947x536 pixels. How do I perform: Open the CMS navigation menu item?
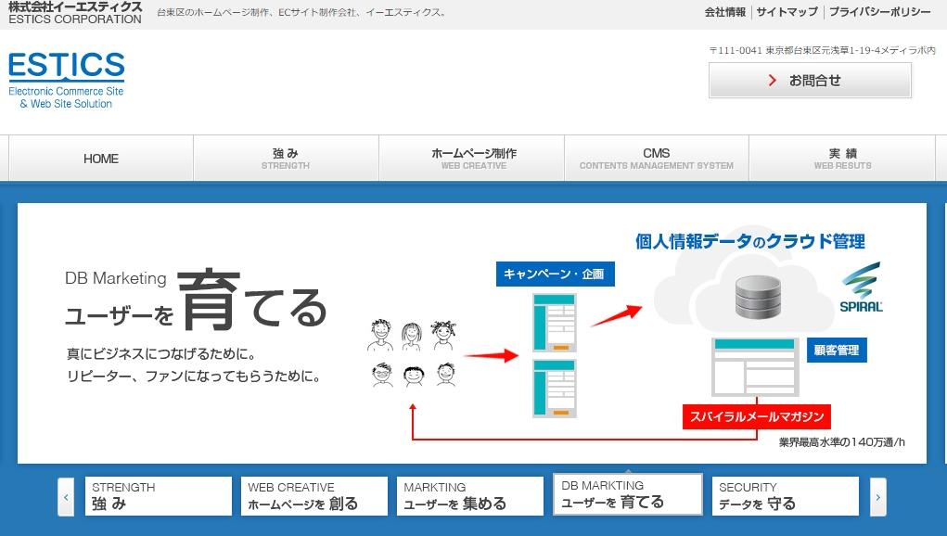(656, 159)
